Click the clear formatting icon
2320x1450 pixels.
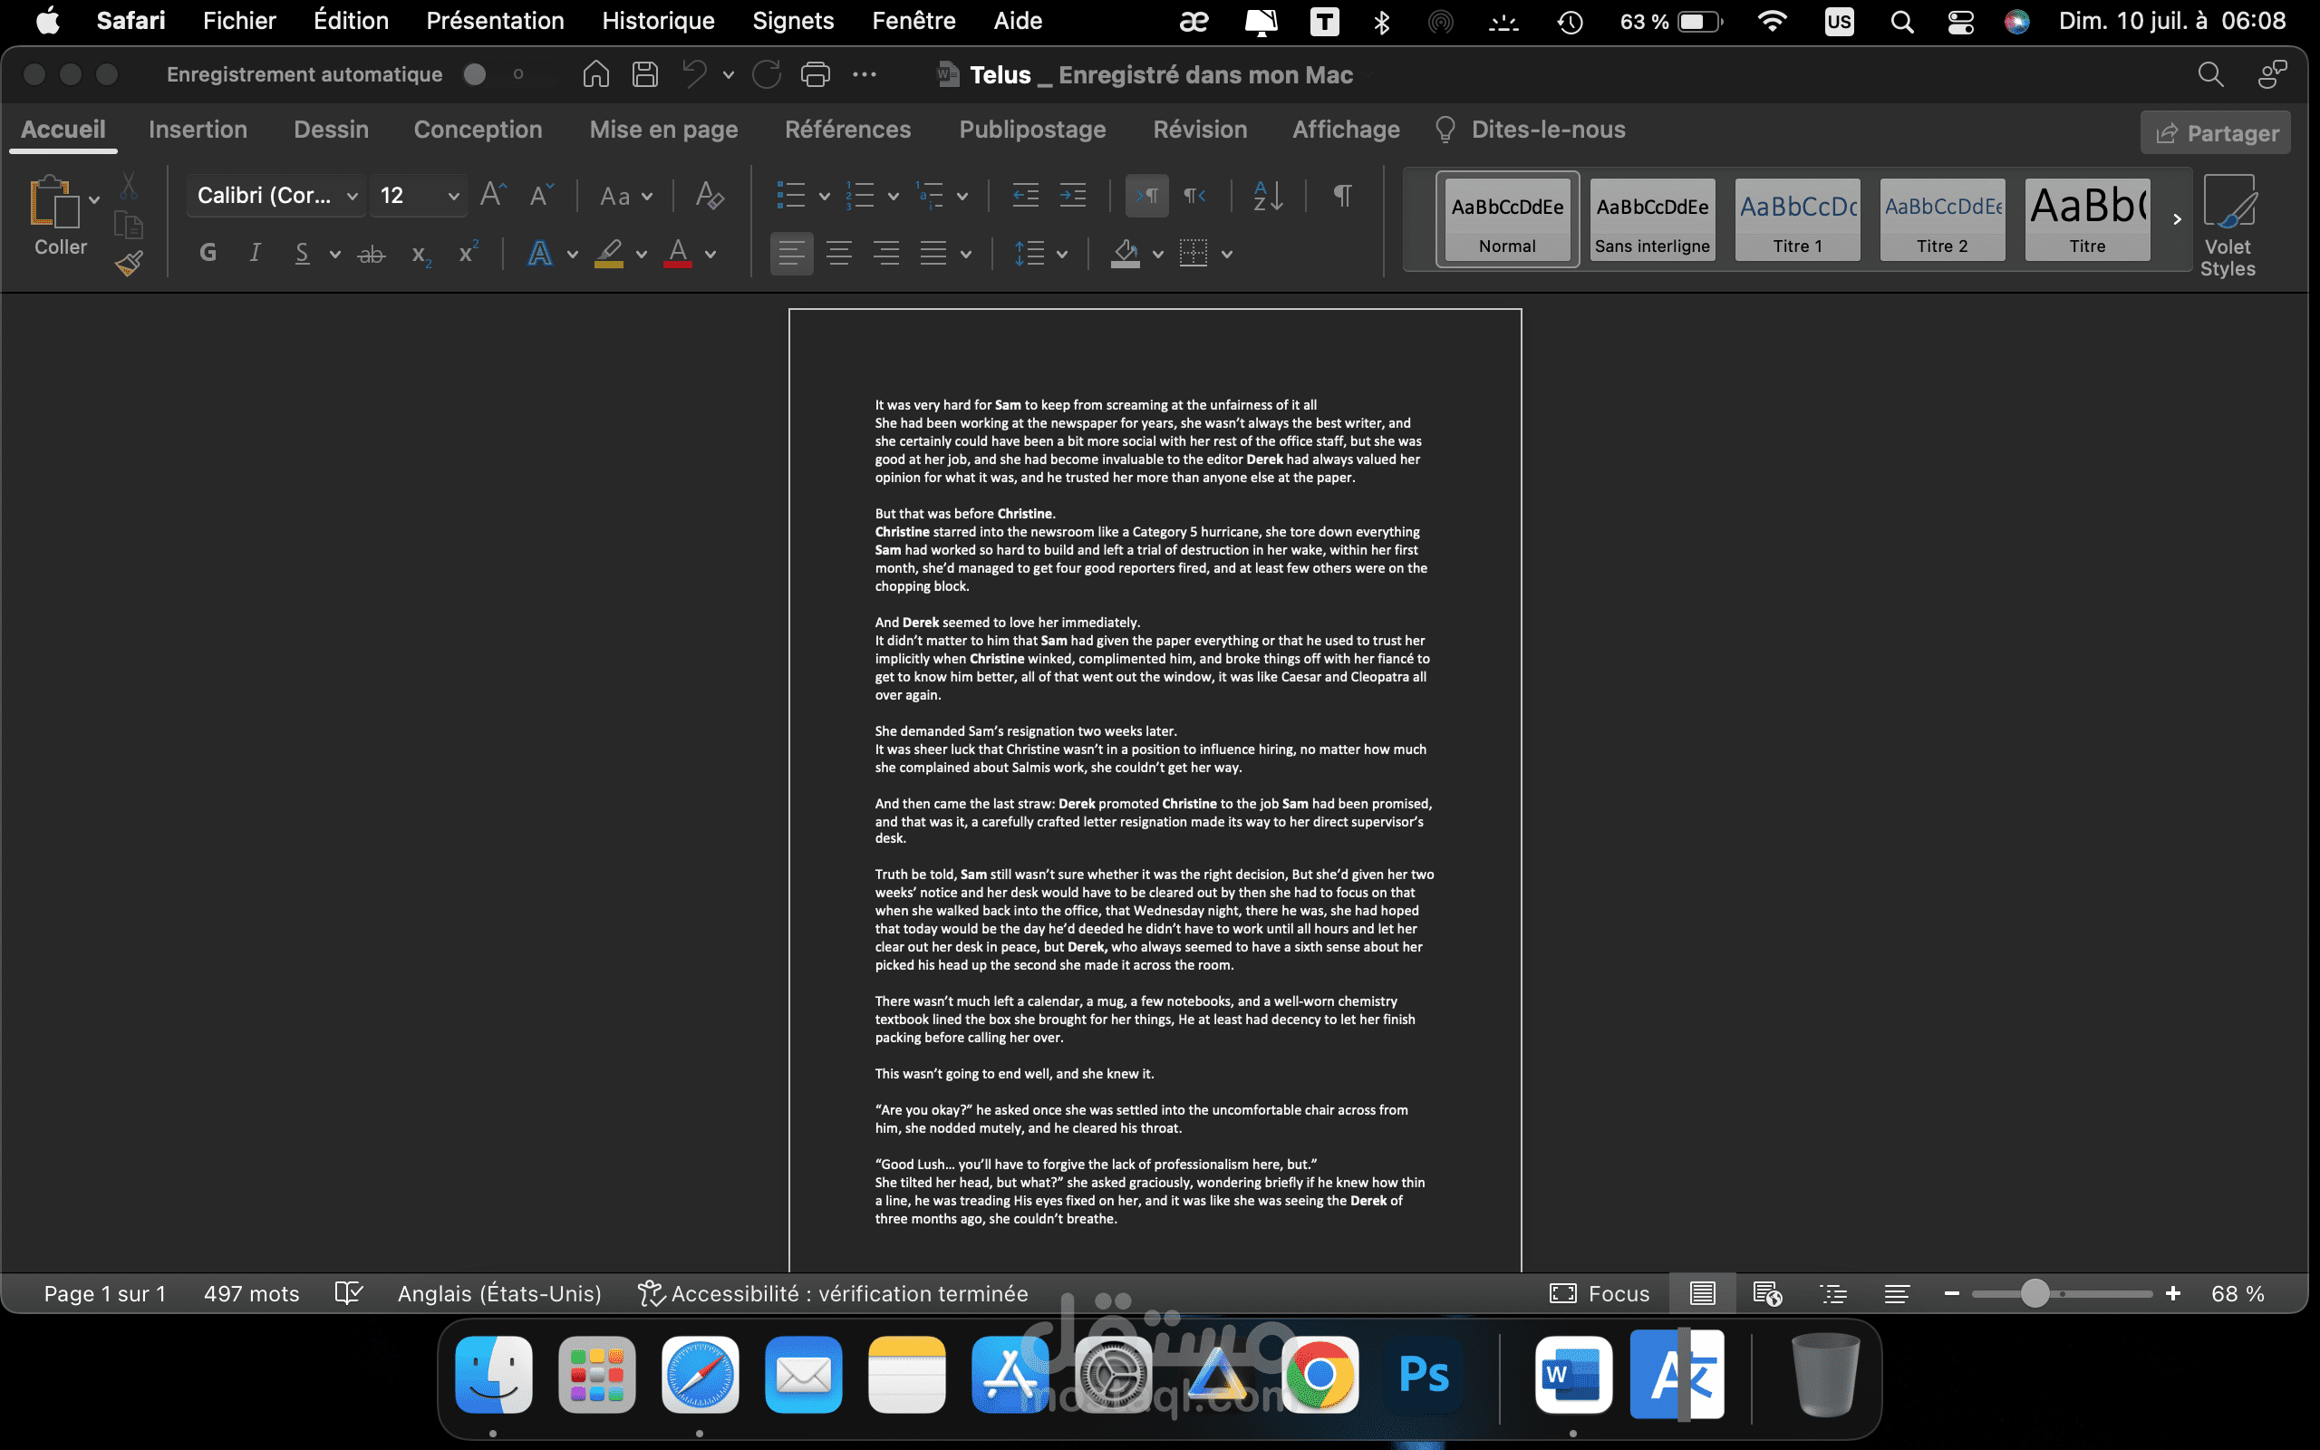pyautogui.click(x=709, y=196)
